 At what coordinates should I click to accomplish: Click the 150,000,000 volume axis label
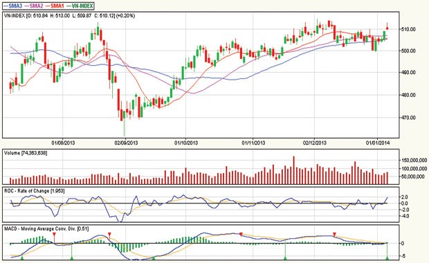(414, 161)
